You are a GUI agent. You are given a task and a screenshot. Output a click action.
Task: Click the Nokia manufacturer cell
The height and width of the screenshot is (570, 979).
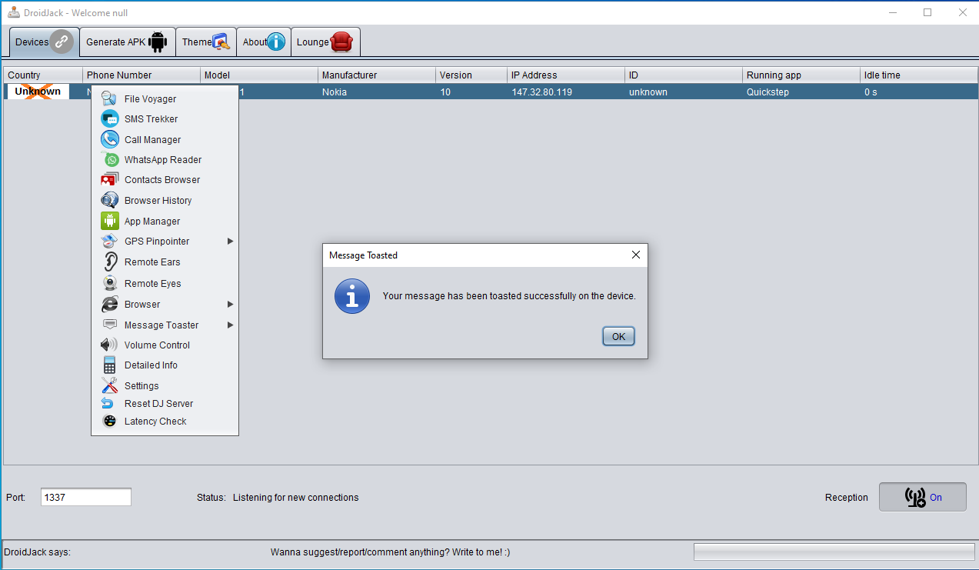[377, 92]
